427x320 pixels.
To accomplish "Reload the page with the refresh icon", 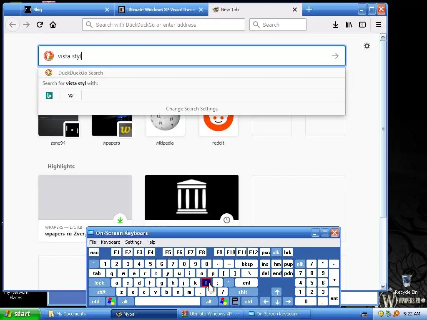I will 40,25.
